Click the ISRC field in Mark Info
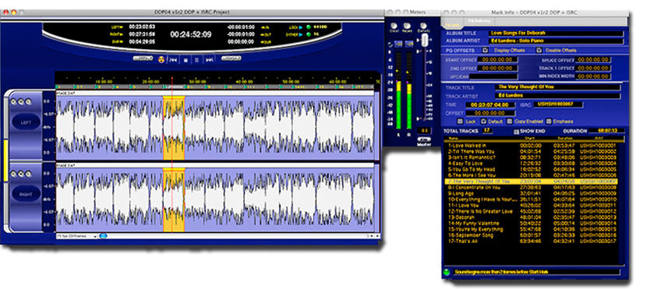The height and width of the screenshot is (289, 650). [x=558, y=104]
